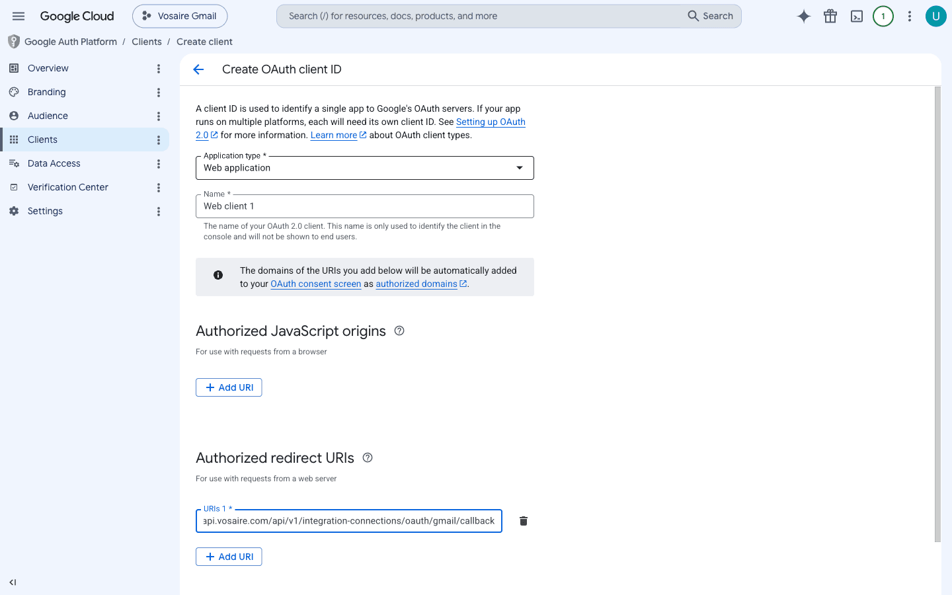
Task: Open the three-dot menu beside Verification Center
Action: pyautogui.click(x=159, y=188)
